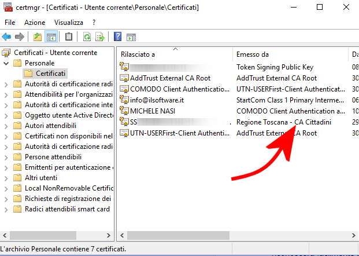The image size is (359, 256).
Task: Select COMODO Client Authenticatio... certificate
Action: (x=180, y=89)
